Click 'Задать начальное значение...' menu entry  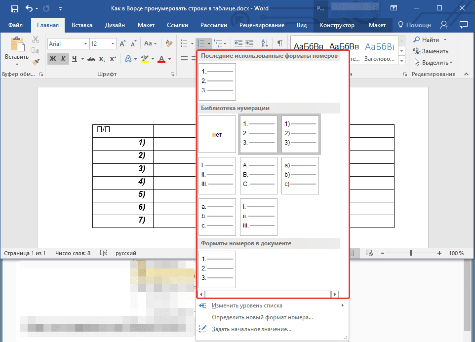(x=251, y=329)
